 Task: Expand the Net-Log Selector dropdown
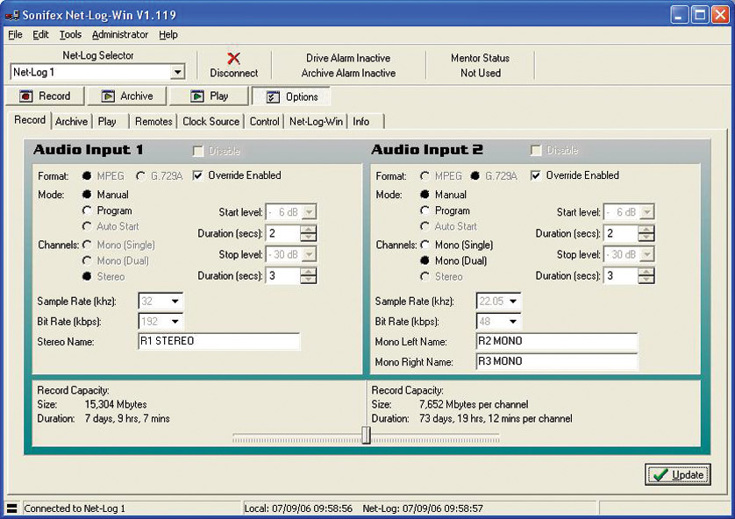point(177,73)
